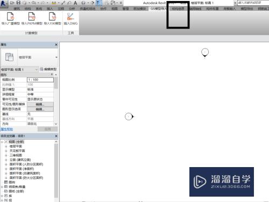This screenshot has width=269, height=202.
Task: Switch to the 协作 ribbon tab
Action: coord(103,9)
